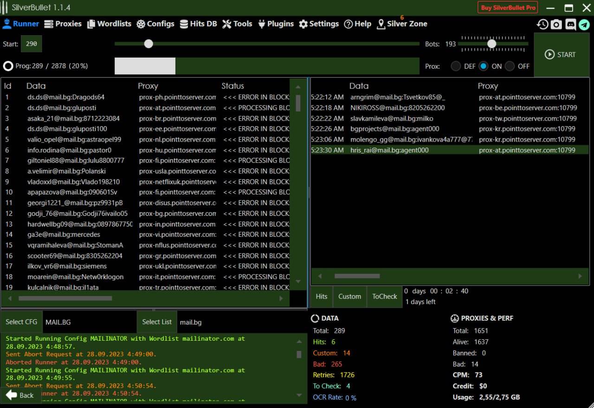Select the OFF proxy mode radio button
The width and height of the screenshot is (594, 408).
pyautogui.click(x=510, y=66)
